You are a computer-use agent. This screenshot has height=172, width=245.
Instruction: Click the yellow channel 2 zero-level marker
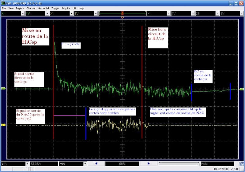3,125
